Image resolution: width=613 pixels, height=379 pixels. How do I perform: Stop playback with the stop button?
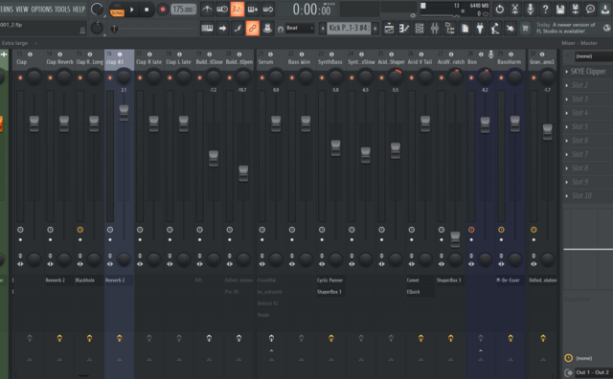point(147,9)
